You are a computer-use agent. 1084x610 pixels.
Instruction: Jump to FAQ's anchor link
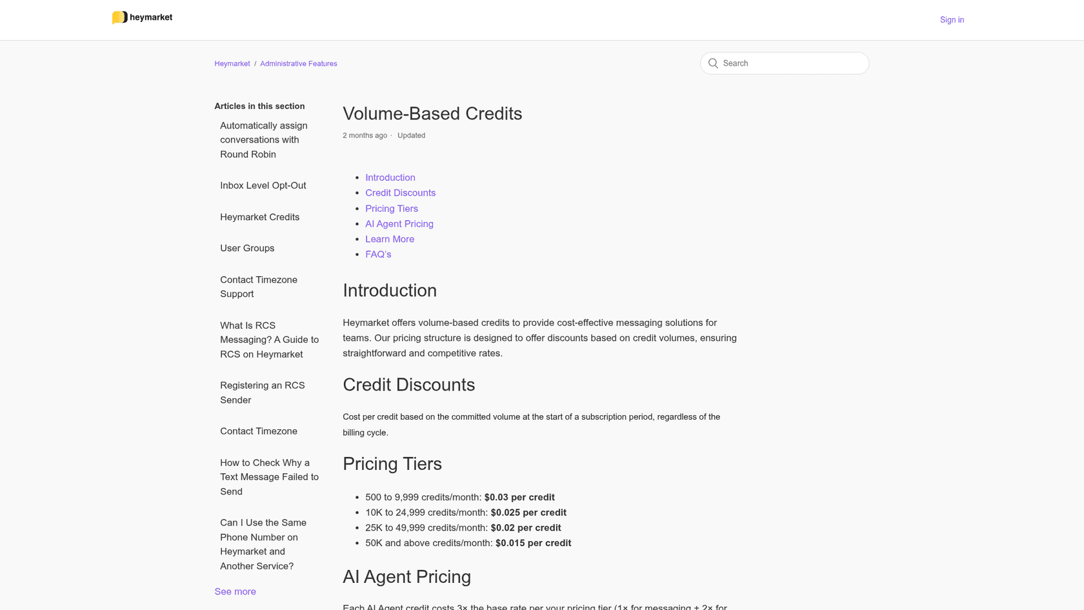tap(378, 254)
